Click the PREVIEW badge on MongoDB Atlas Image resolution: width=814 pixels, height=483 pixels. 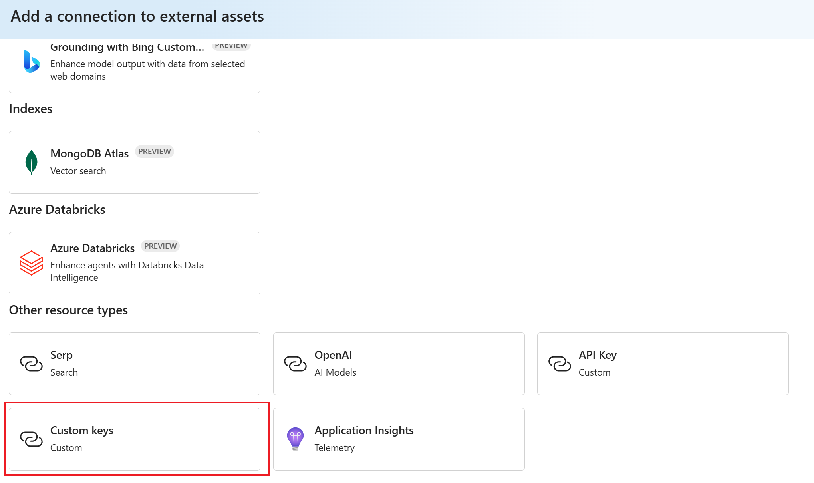pyautogui.click(x=154, y=151)
